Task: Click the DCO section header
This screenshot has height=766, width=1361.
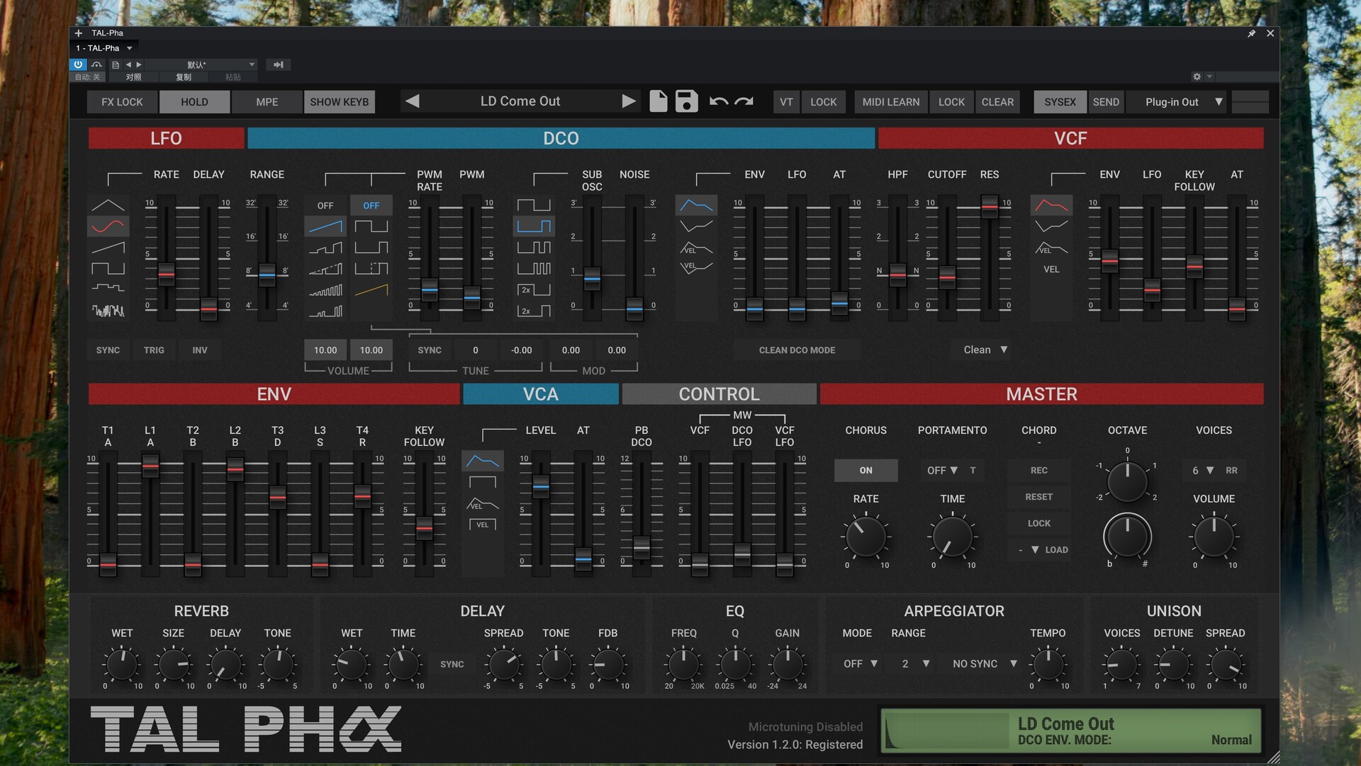Action: (561, 138)
